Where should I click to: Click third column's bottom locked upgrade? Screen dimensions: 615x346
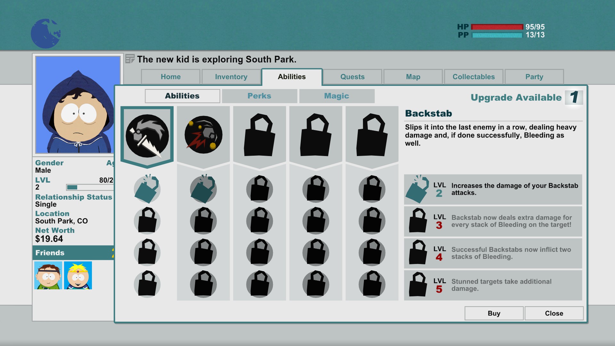[x=259, y=284]
